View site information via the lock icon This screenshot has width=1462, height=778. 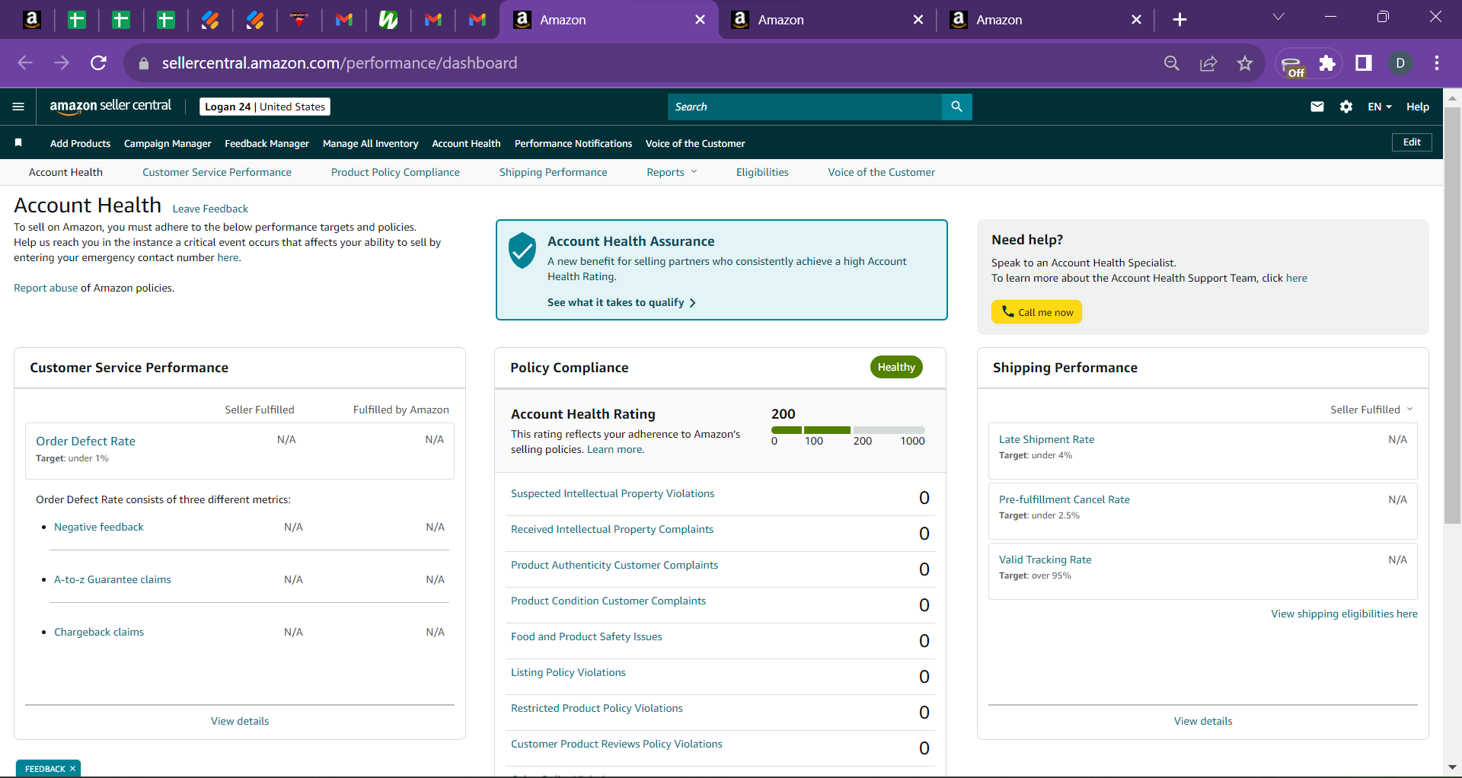pyautogui.click(x=144, y=64)
